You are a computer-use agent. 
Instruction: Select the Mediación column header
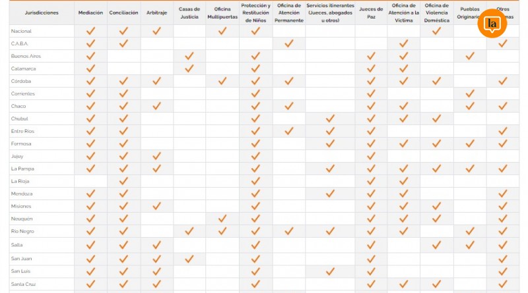(x=90, y=13)
